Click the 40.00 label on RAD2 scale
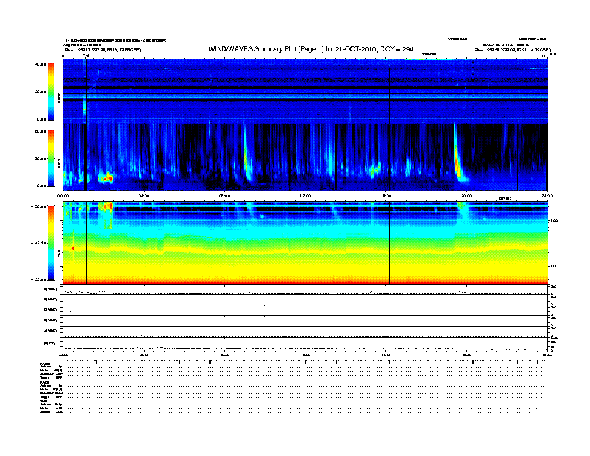The width and height of the screenshot is (590, 456). tap(40, 64)
